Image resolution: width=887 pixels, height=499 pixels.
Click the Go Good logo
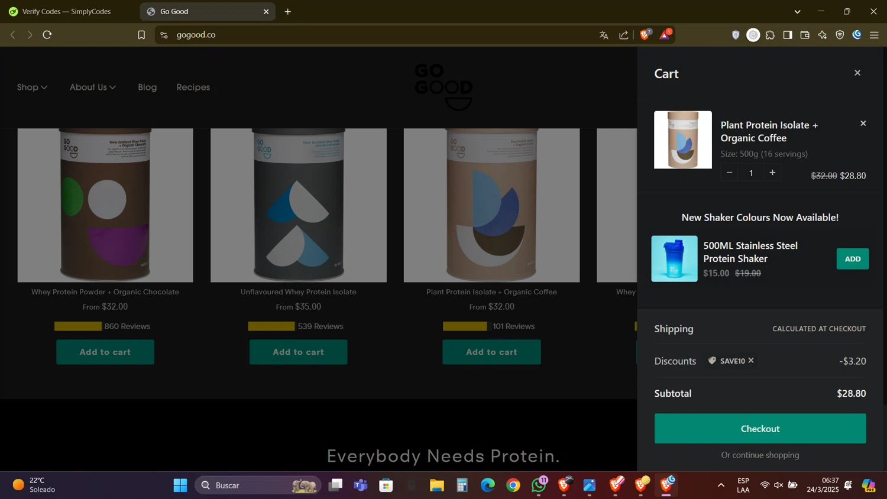(x=444, y=87)
